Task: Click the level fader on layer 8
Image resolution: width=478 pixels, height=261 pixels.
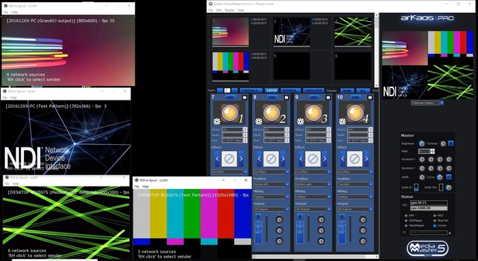Action: coord(266,228)
